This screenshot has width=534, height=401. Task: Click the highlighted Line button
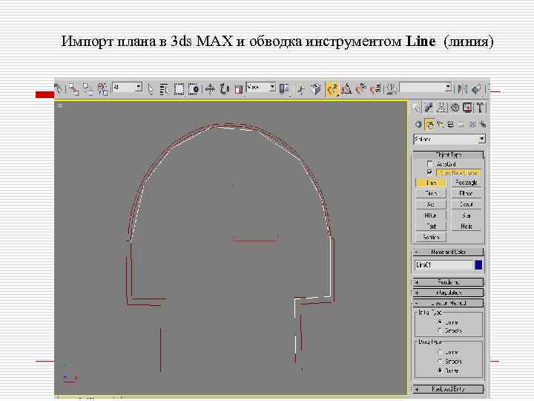431,183
